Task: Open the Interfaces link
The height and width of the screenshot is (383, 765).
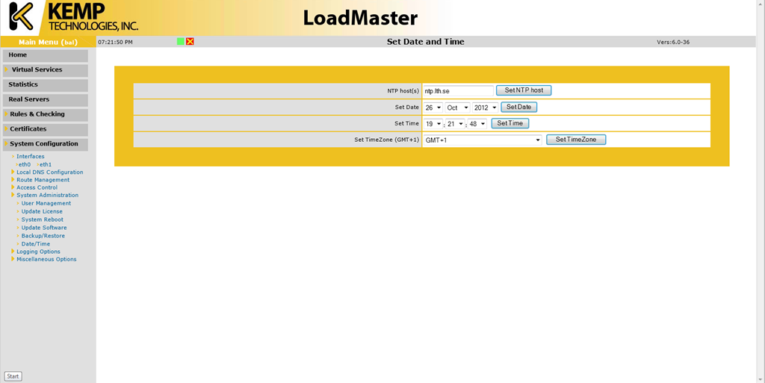Action: (x=30, y=157)
